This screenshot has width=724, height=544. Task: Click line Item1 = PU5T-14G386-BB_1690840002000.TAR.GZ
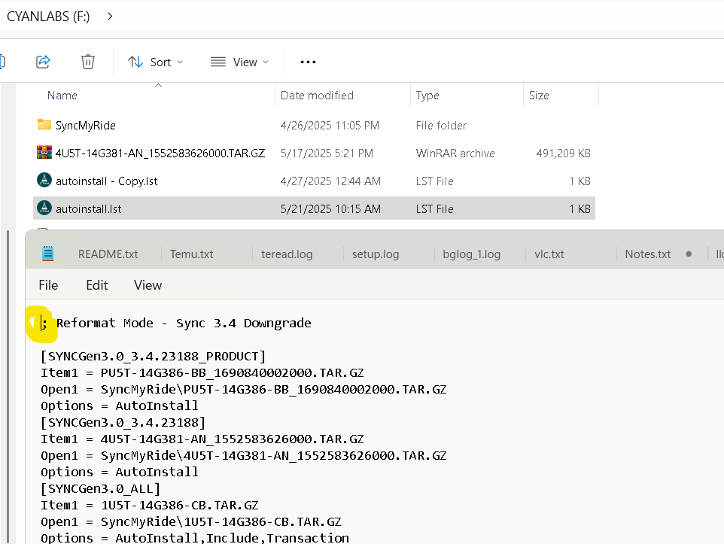point(202,372)
